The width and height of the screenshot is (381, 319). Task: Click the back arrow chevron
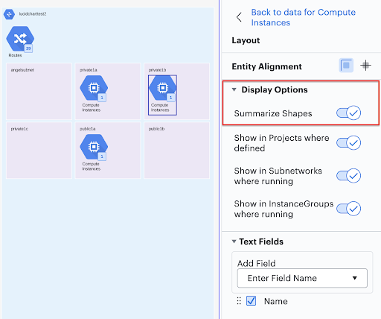tap(239, 17)
